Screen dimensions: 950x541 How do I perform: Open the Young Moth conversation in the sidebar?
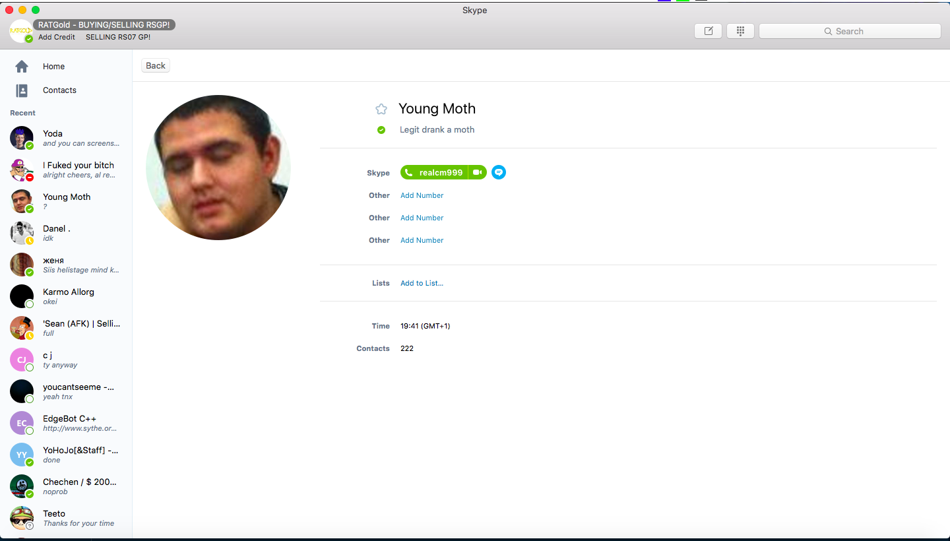point(66,201)
